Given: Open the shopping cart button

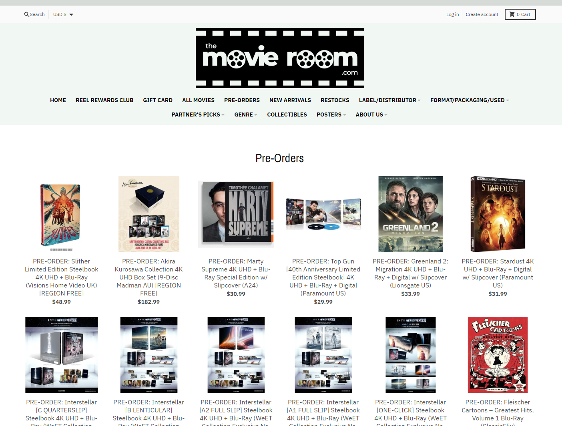Looking at the screenshot, I should tap(520, 14).
